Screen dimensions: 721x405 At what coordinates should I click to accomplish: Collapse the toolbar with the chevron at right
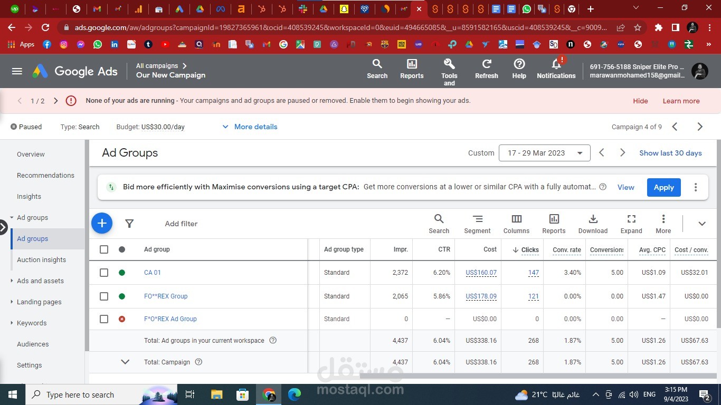tap(702, 224)
